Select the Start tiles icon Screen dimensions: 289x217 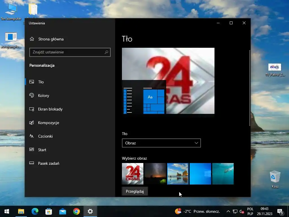pos(32,150)
